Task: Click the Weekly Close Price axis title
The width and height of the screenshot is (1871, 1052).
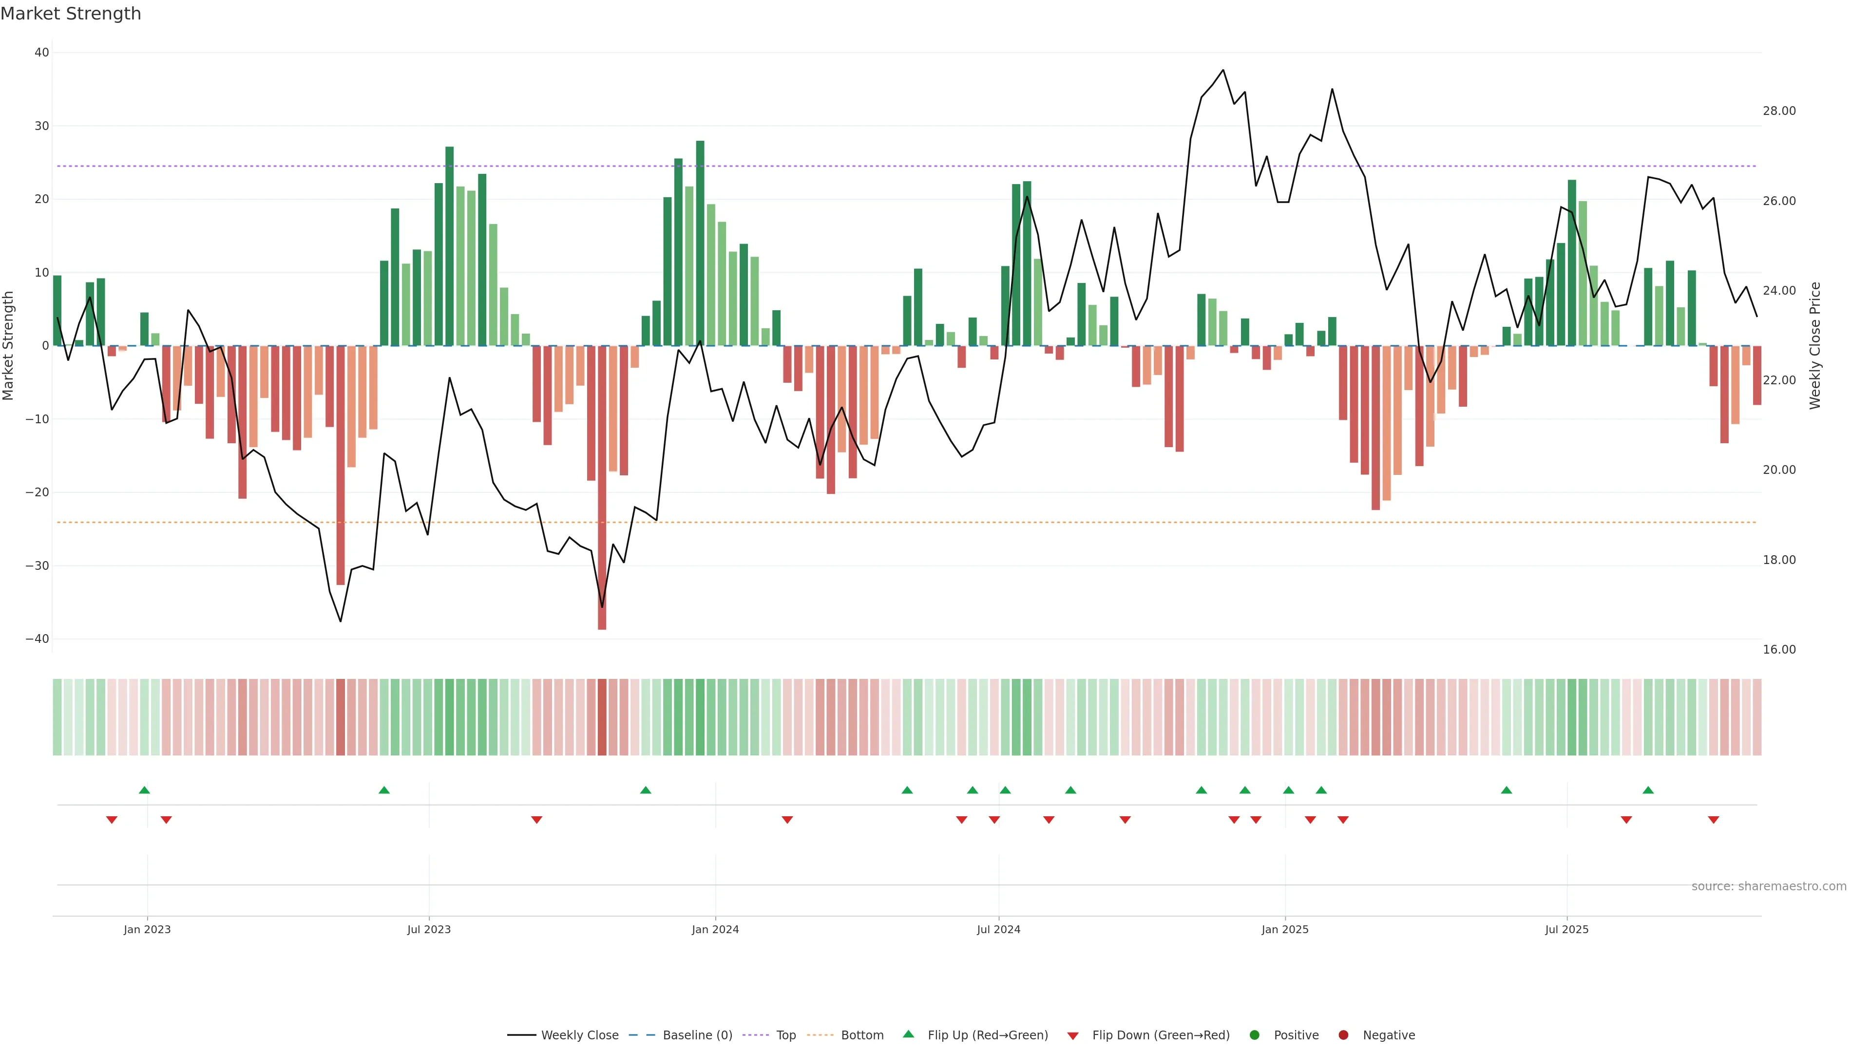Action: click(x=1815, y=346)
